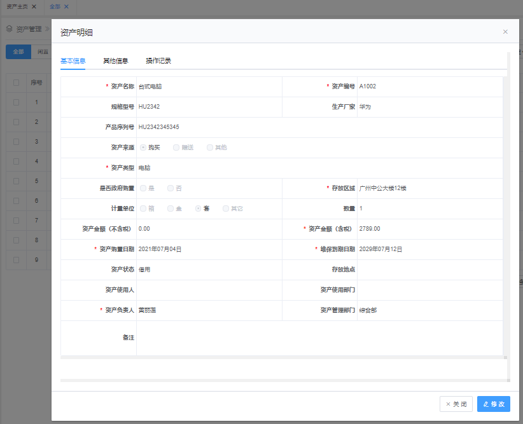Click the 数量 field showing 1
The height and width of the screenshot is (424, 523).
(x=430, y=209)
